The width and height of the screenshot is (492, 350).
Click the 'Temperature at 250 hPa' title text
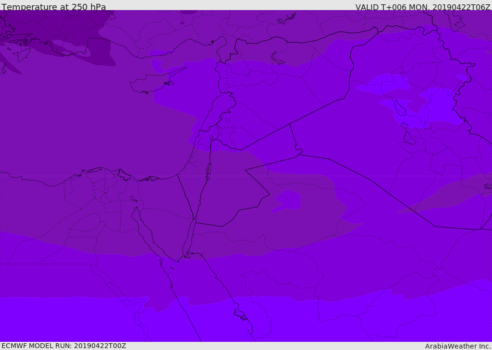tap(54, 7)
